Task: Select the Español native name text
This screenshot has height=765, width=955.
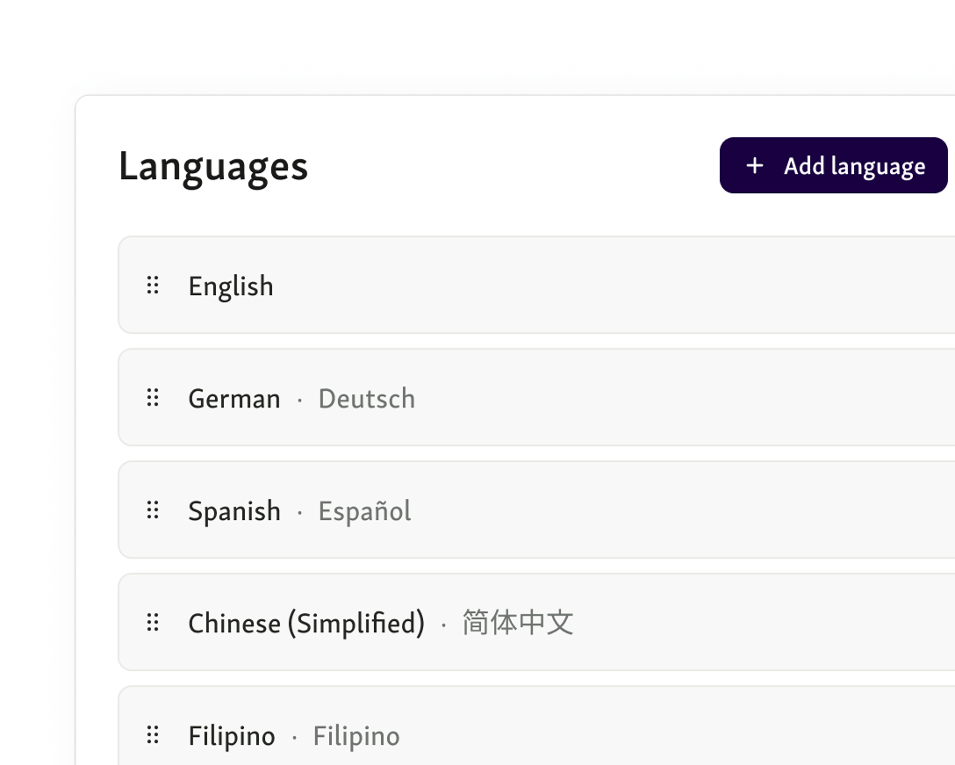Action: (364, 511)
